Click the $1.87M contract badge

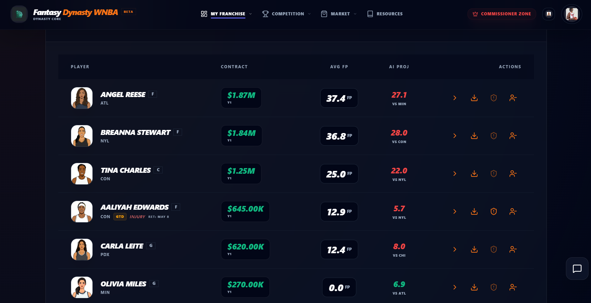pos(241,98)
